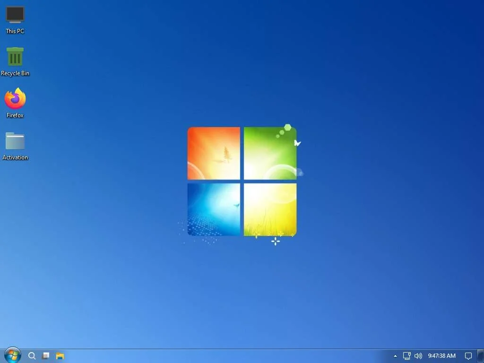The width and height of the screenshot is (484, 363).
Task: Open the network status tray icon
Action: [407, 356]
